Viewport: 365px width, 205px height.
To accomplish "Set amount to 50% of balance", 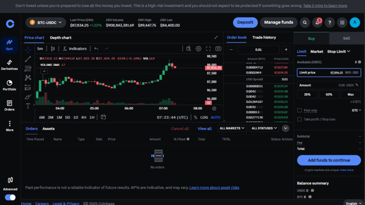I will [329, 95].
